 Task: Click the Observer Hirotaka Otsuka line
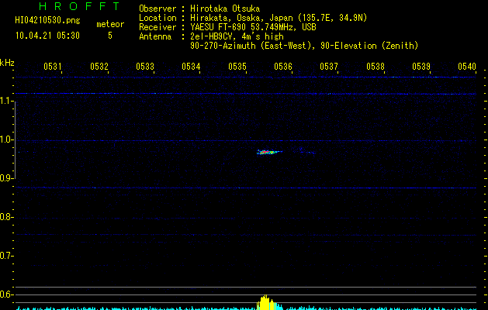pos(199,9)
